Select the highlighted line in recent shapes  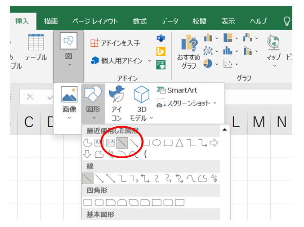point(122,143)
